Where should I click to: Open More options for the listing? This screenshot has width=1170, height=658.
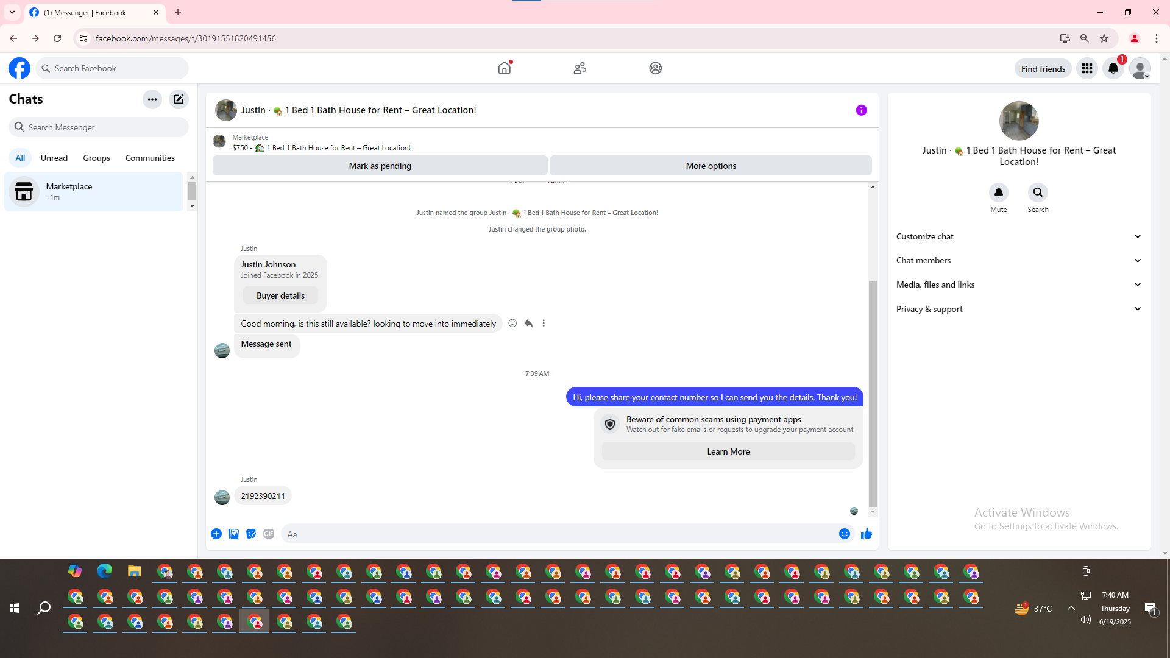tap(711, 166)
